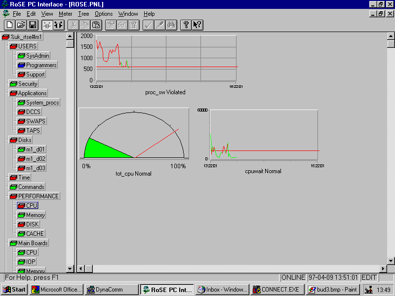Click the red Support node icon
Image resolution: width=395 pixels, height=296 pixels.
(x=21, y=74)
